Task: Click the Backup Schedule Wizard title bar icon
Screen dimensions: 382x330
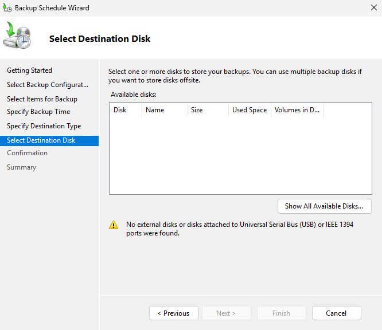Action: coord(7,8)
